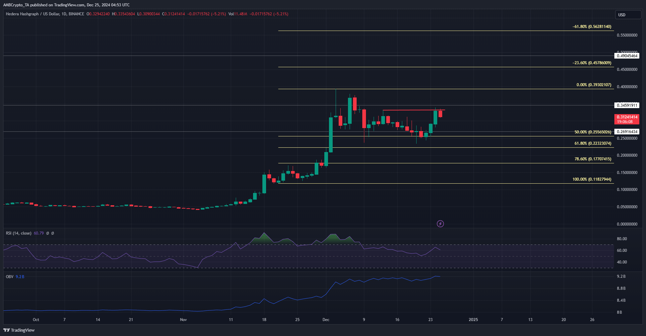This screenshot has height=336, width=646.
Task: Click the lightning bolt events icon
Action: tap(440, 224)
